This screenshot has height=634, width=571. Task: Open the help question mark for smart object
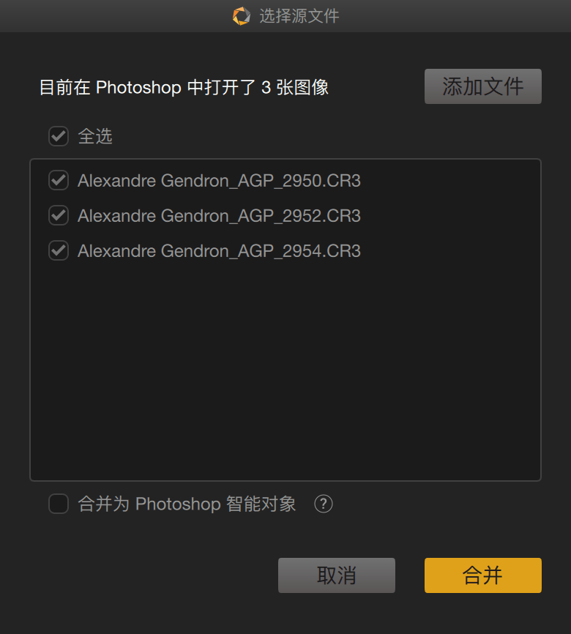click(x=324, y=504)
